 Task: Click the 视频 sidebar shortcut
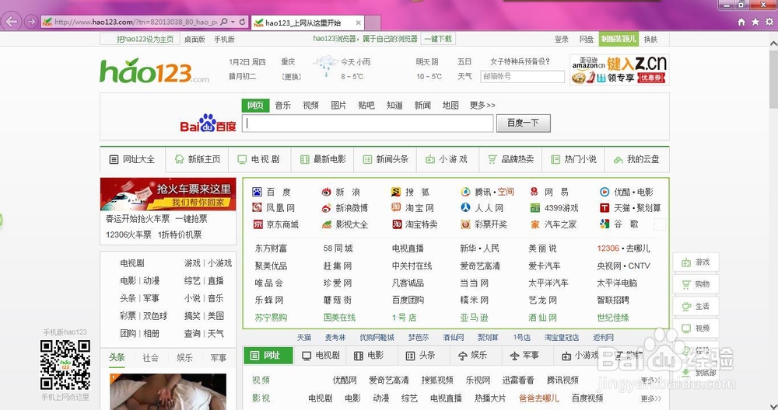(x=696, y=328)
